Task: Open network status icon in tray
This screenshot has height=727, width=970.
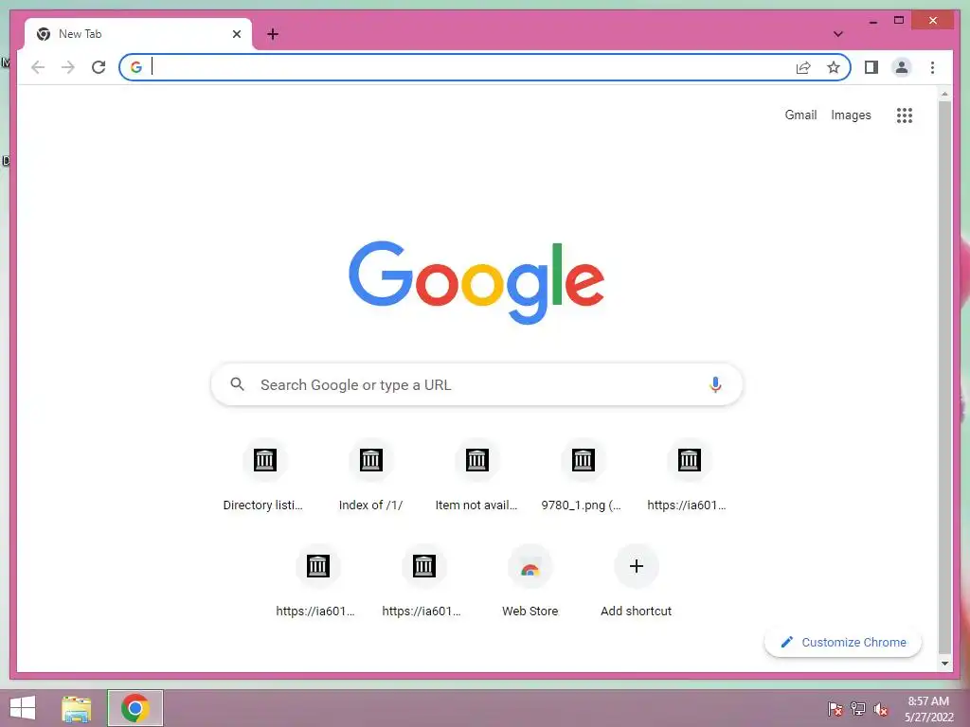Action: (x=858, y=709)
